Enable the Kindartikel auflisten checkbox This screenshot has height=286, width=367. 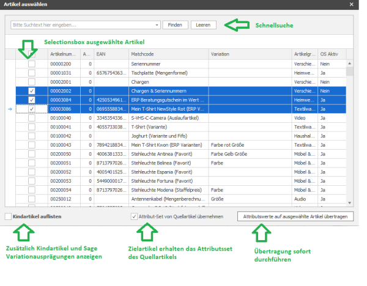(x=9, y=217)
